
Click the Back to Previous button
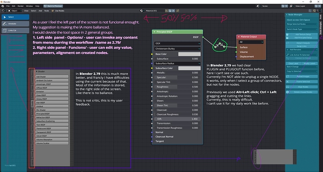coord(53,6)
